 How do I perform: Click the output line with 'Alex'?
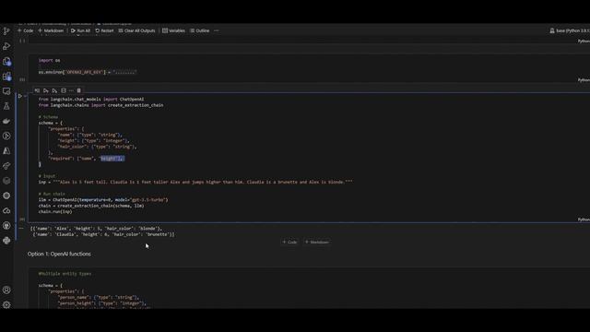(96, 229)
